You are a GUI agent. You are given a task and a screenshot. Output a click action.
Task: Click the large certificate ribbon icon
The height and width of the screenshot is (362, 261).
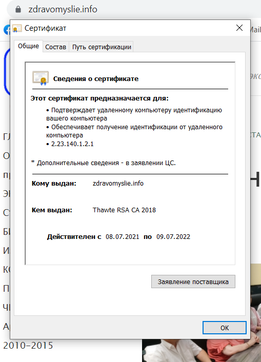click(x=41, y=78)
